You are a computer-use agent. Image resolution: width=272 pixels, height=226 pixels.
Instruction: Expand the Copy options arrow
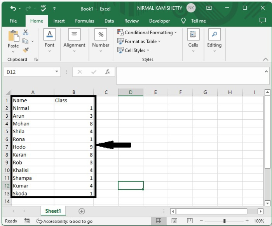pyautogui.click(x=33, y=41)
